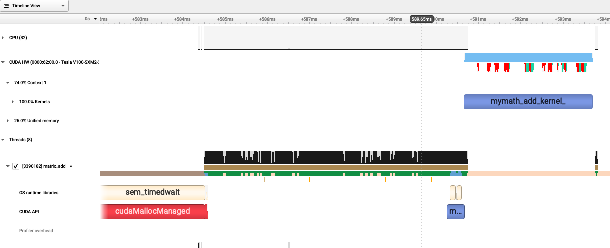Image resolution: width=610 pixels, height=248 pixels.
Task: Select the red cudaMallocManaged call block
Action: pyautogui.click(x=153, y=211)
